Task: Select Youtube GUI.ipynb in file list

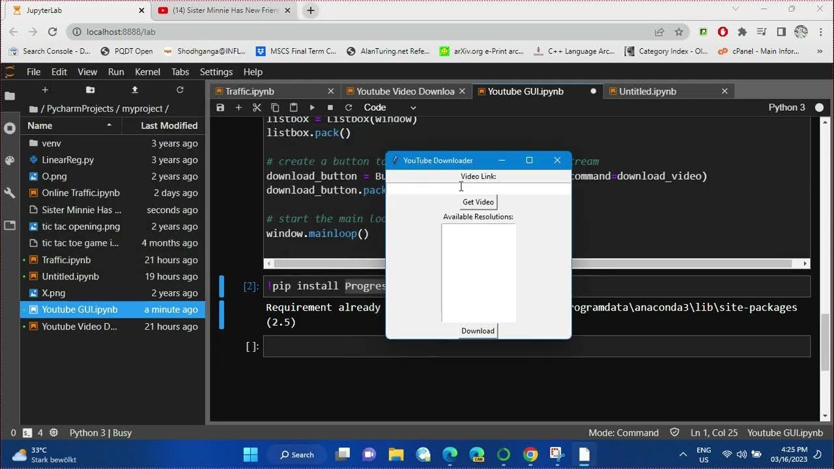Action: [113, 309]
